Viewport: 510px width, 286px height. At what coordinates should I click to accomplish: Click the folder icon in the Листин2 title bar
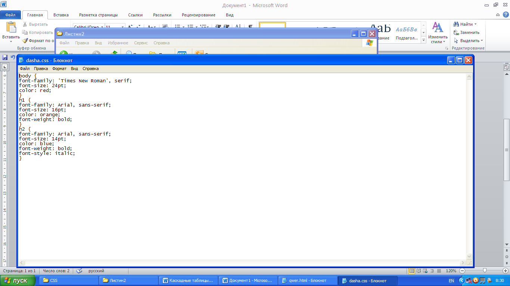coord(60,34)
